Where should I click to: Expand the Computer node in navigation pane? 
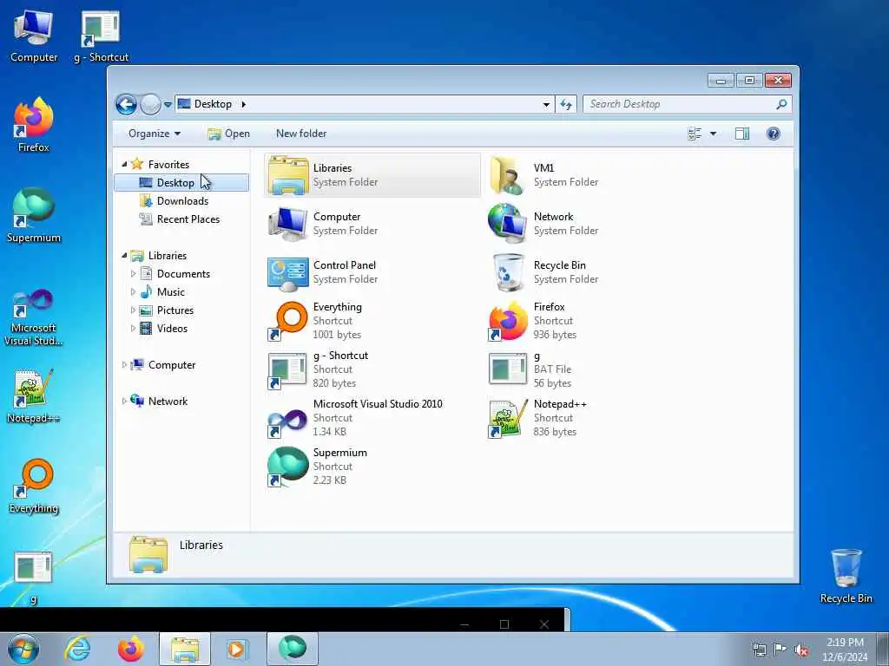[x=124, y=365]
